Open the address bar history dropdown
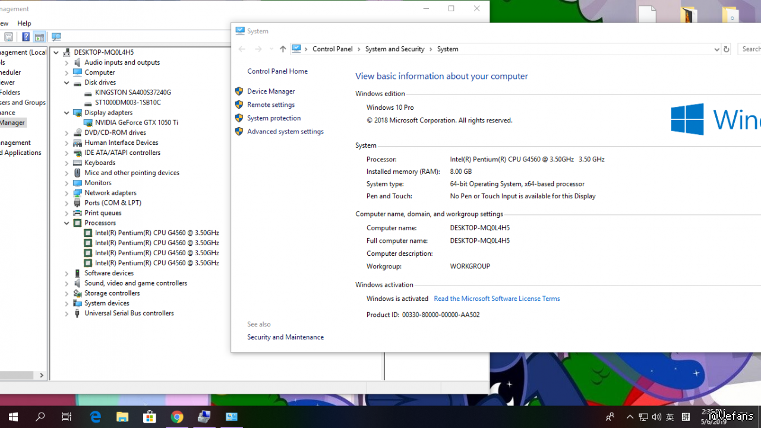 click(x=716, y=49)
